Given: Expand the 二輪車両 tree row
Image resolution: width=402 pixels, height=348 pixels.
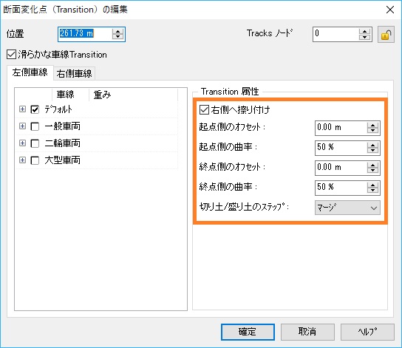Looking at the screenshot, I should [23, 143].
